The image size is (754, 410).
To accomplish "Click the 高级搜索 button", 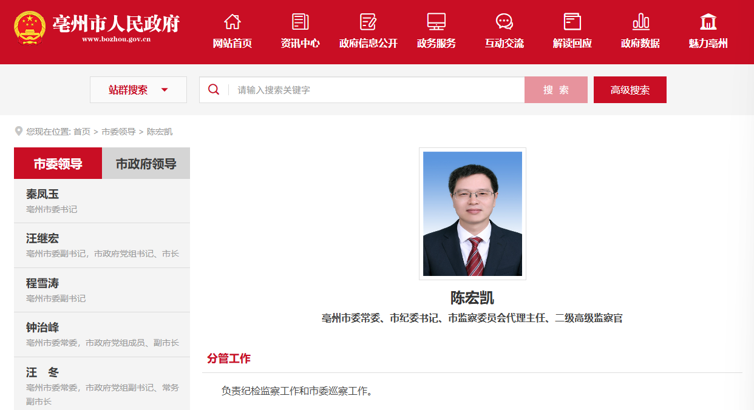I will [630, 90].
